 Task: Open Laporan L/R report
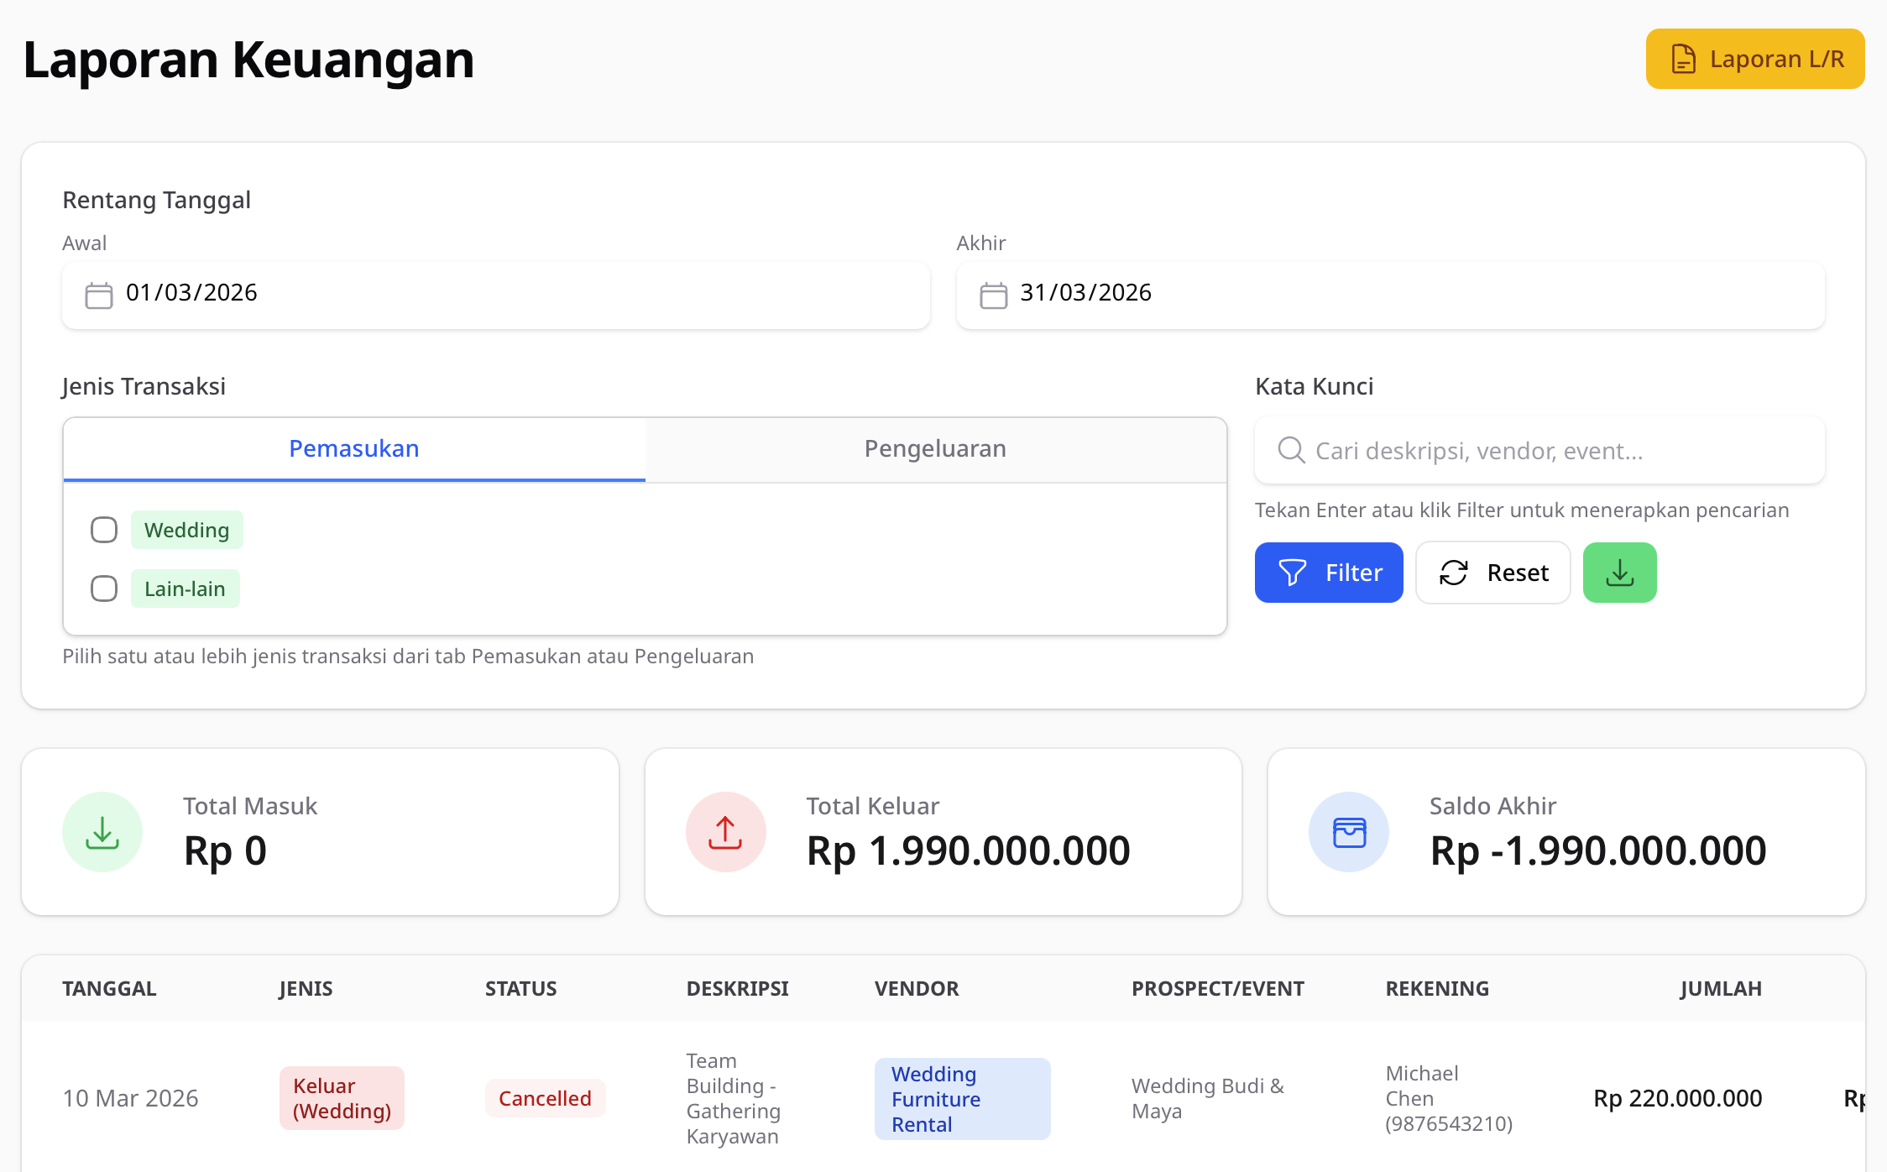click(x=1754, y=59)
